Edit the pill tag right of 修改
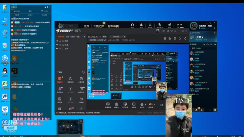Viewport: 244px width, 137px height. tap(117, 37)
